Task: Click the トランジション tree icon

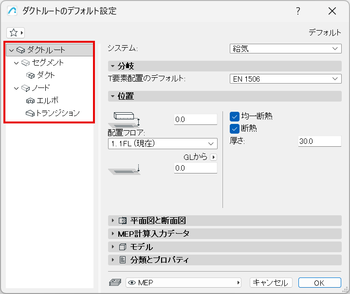Action: point(30,113)
